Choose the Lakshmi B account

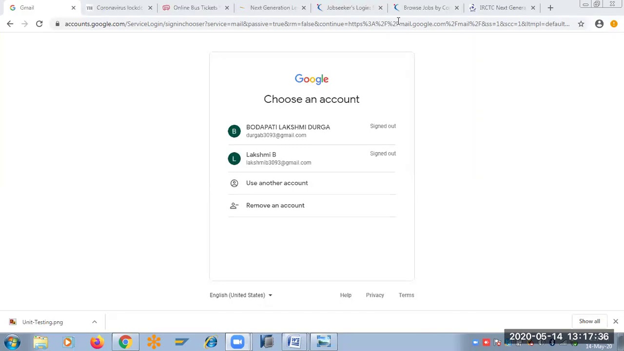tap(312, 158)
